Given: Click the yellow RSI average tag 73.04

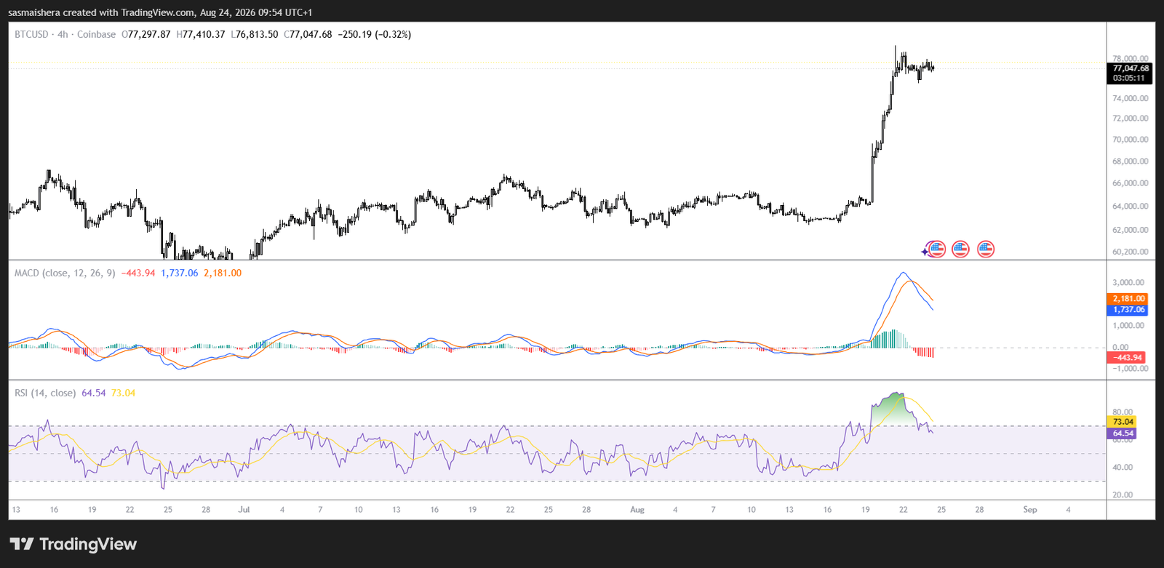Looking at the screenshot, I should 1122,422.
